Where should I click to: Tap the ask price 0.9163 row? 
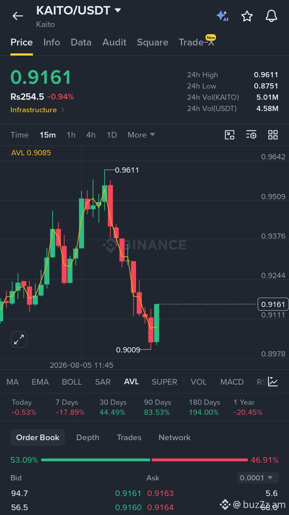[212, 493]
